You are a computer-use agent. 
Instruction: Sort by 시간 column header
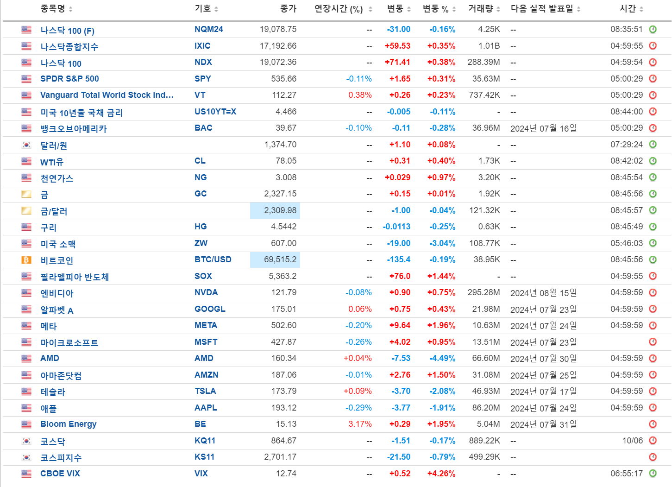631,9
